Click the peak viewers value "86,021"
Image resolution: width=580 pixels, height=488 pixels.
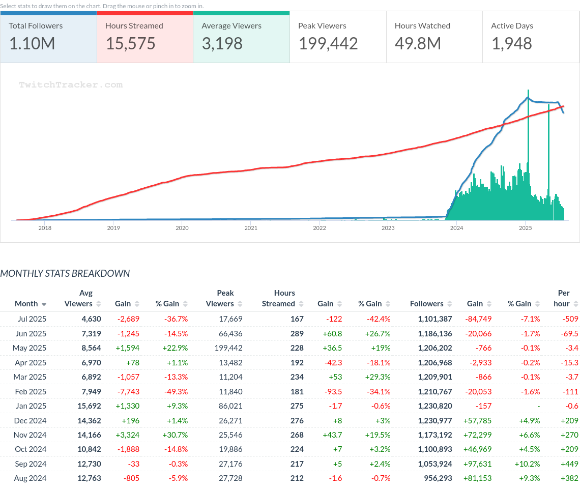click(x=231, y=406)
